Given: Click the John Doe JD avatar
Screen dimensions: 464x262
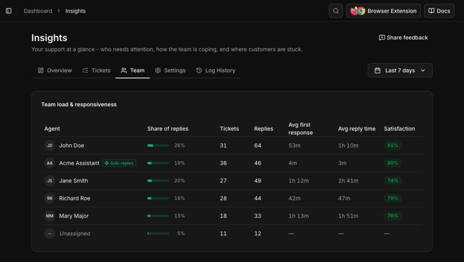Looking at the screenshot, I should 50,145.
